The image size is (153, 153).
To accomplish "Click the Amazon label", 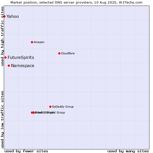I will pyautogui.click(x=39, y=42).
